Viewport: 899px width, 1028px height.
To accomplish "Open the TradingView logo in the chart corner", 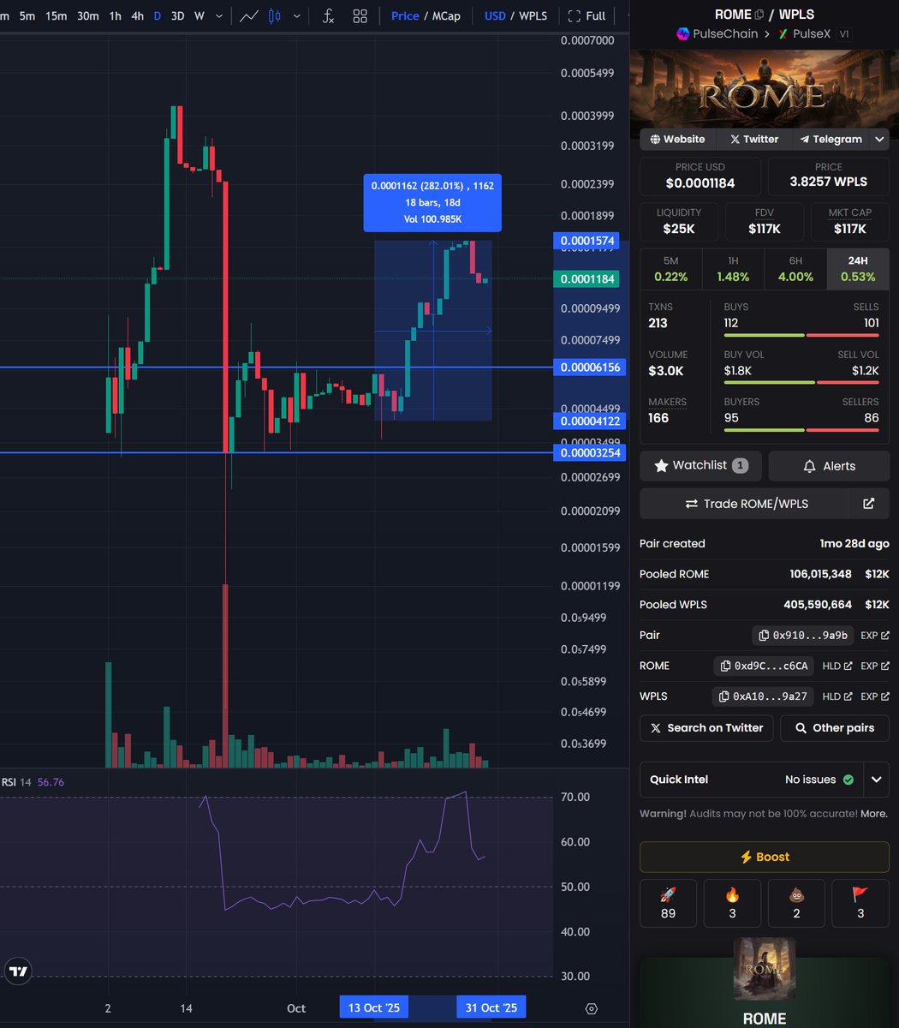I will click(x=18, y=971).
